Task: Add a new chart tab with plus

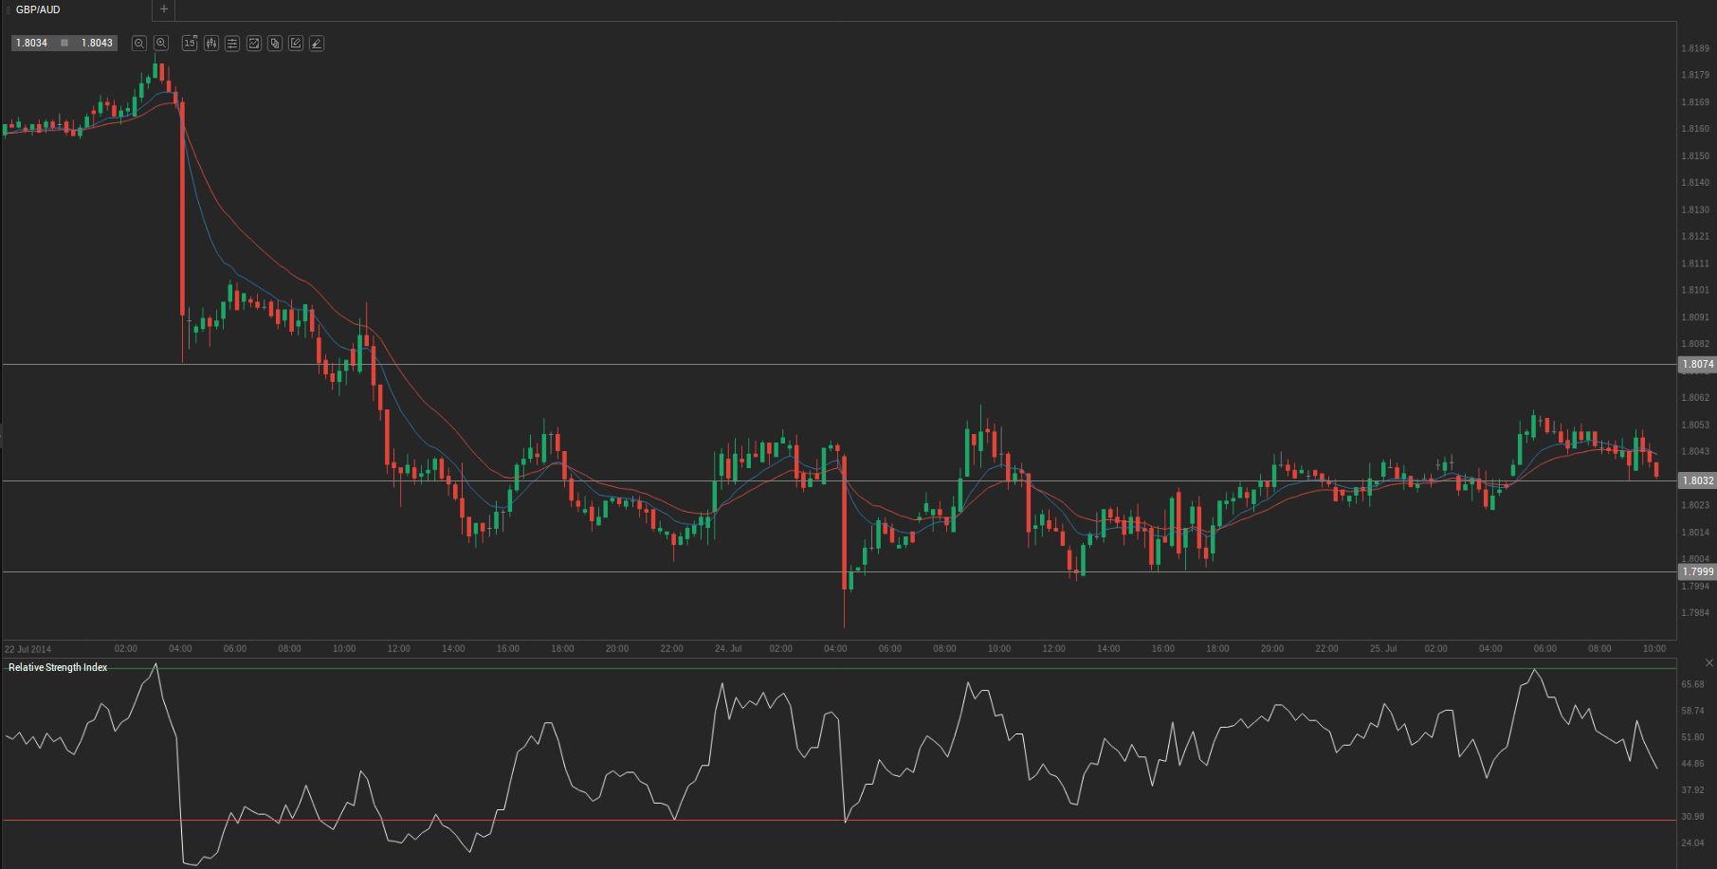Action: pos(164,9)
